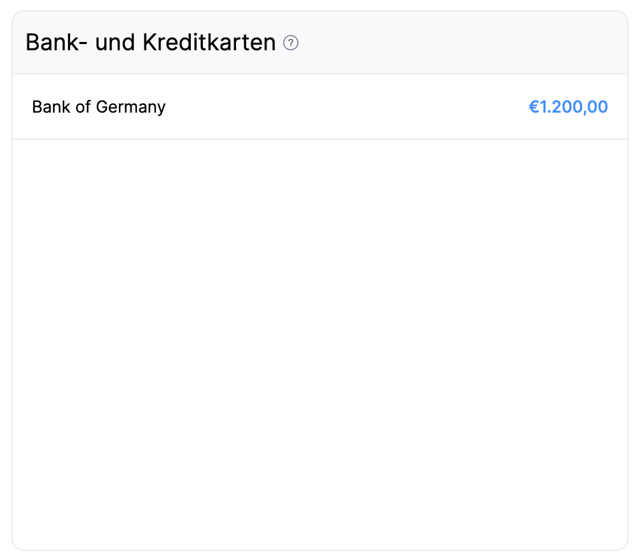Click the Bank of Germany account name

coord(99,107)
